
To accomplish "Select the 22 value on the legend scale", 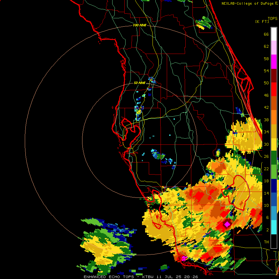I will point(266,169).
